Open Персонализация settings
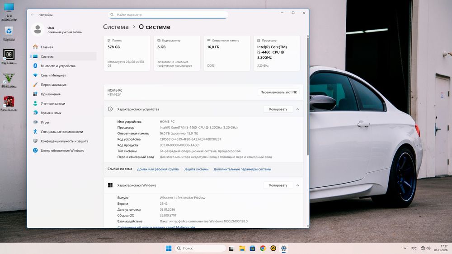 [63, 84]
